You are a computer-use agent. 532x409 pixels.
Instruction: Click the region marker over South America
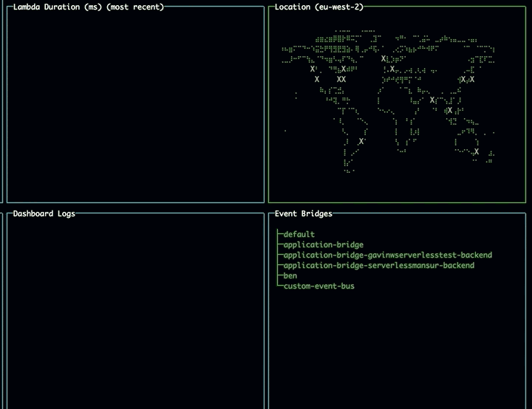click(x=361, y=141)
